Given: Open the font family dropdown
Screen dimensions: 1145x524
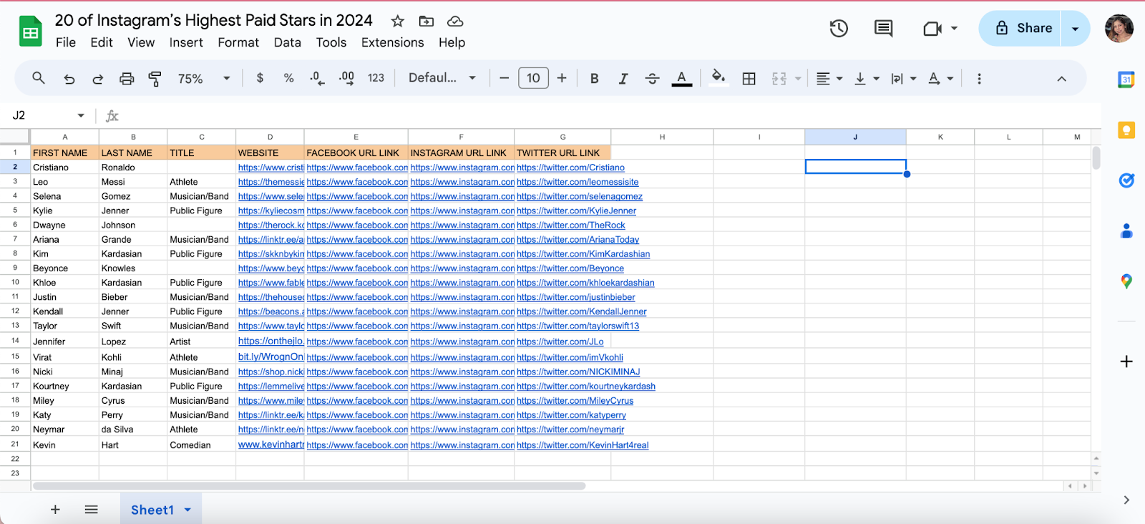Looking at the screenshot, I should (x=442, y=78).
